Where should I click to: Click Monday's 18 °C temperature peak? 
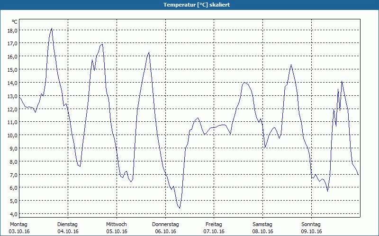click(x=52, y=29)
